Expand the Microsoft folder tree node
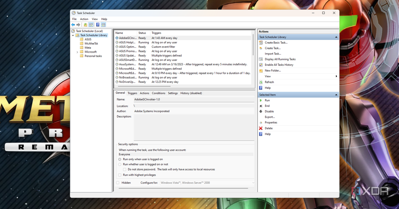The width and height of the screenshot is (399, 209). point(77,52)
